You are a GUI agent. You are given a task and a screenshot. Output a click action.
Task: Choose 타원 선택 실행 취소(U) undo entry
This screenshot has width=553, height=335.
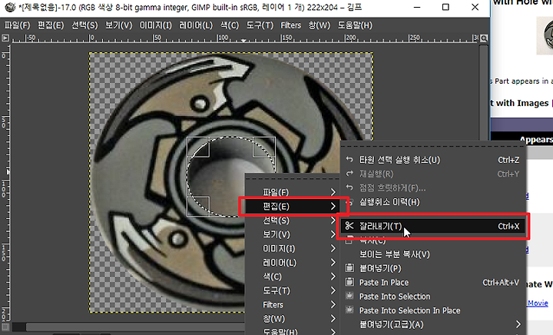pyautogui.click(x=433, y=160)
